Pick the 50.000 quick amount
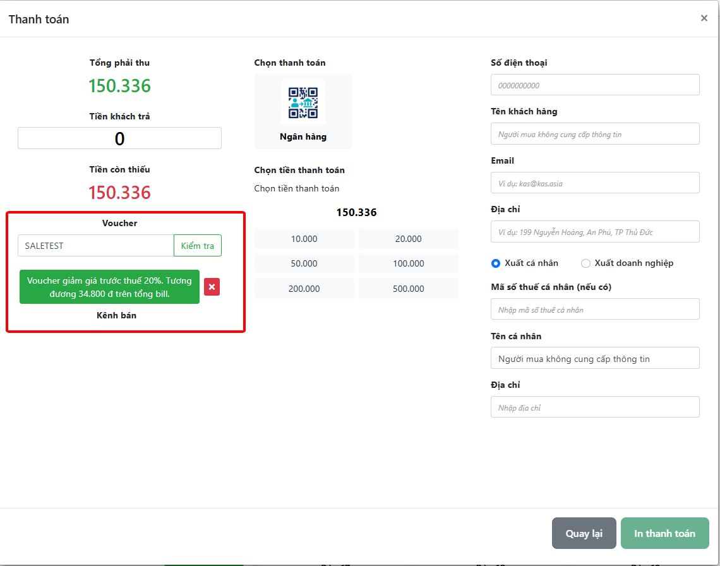720x566 pixels. (304, 263)
